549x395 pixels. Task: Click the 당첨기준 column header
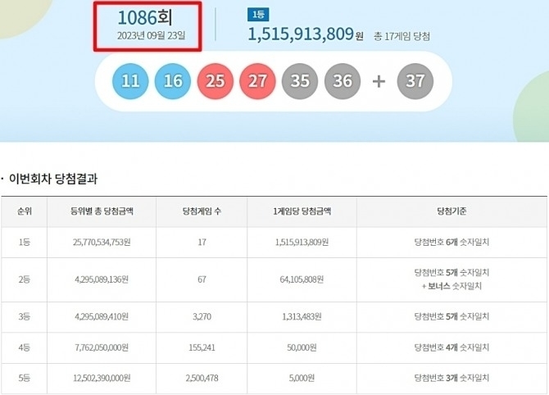coord(451,211)
